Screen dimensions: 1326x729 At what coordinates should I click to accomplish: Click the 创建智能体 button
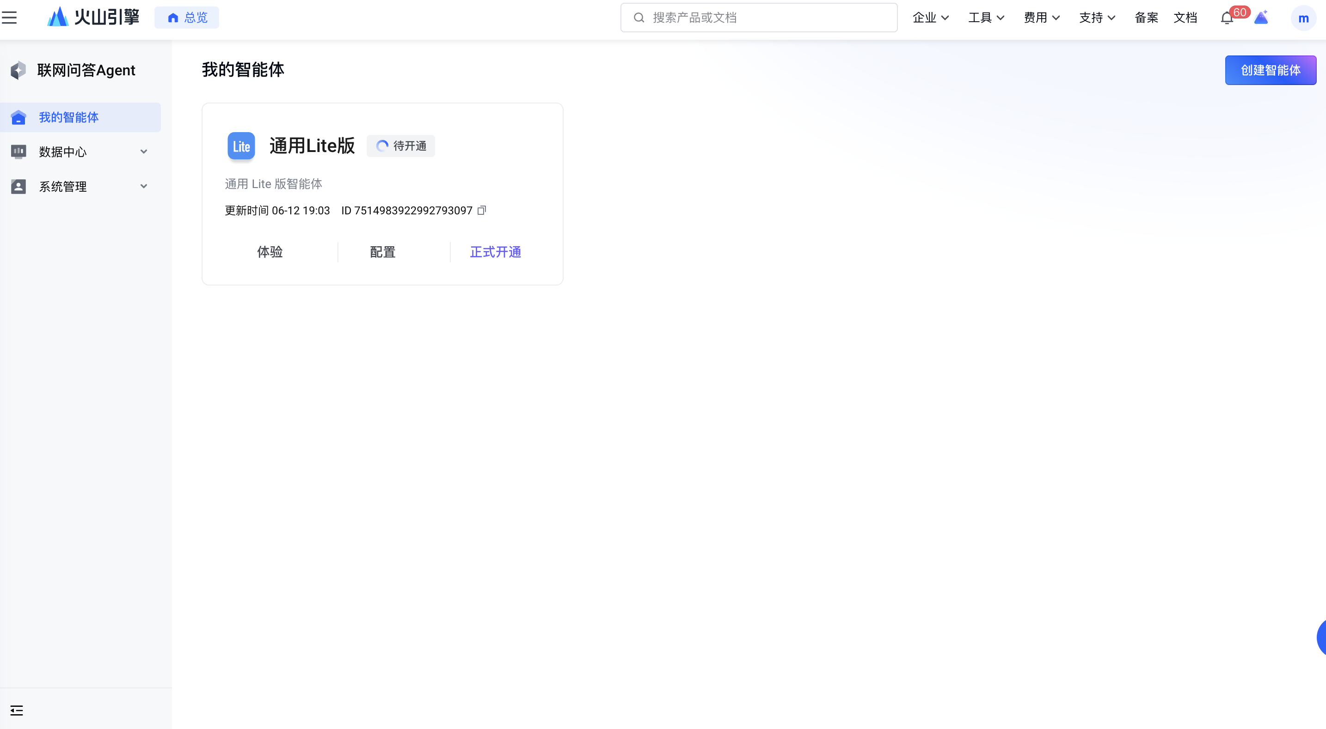tap(1270, 70)
